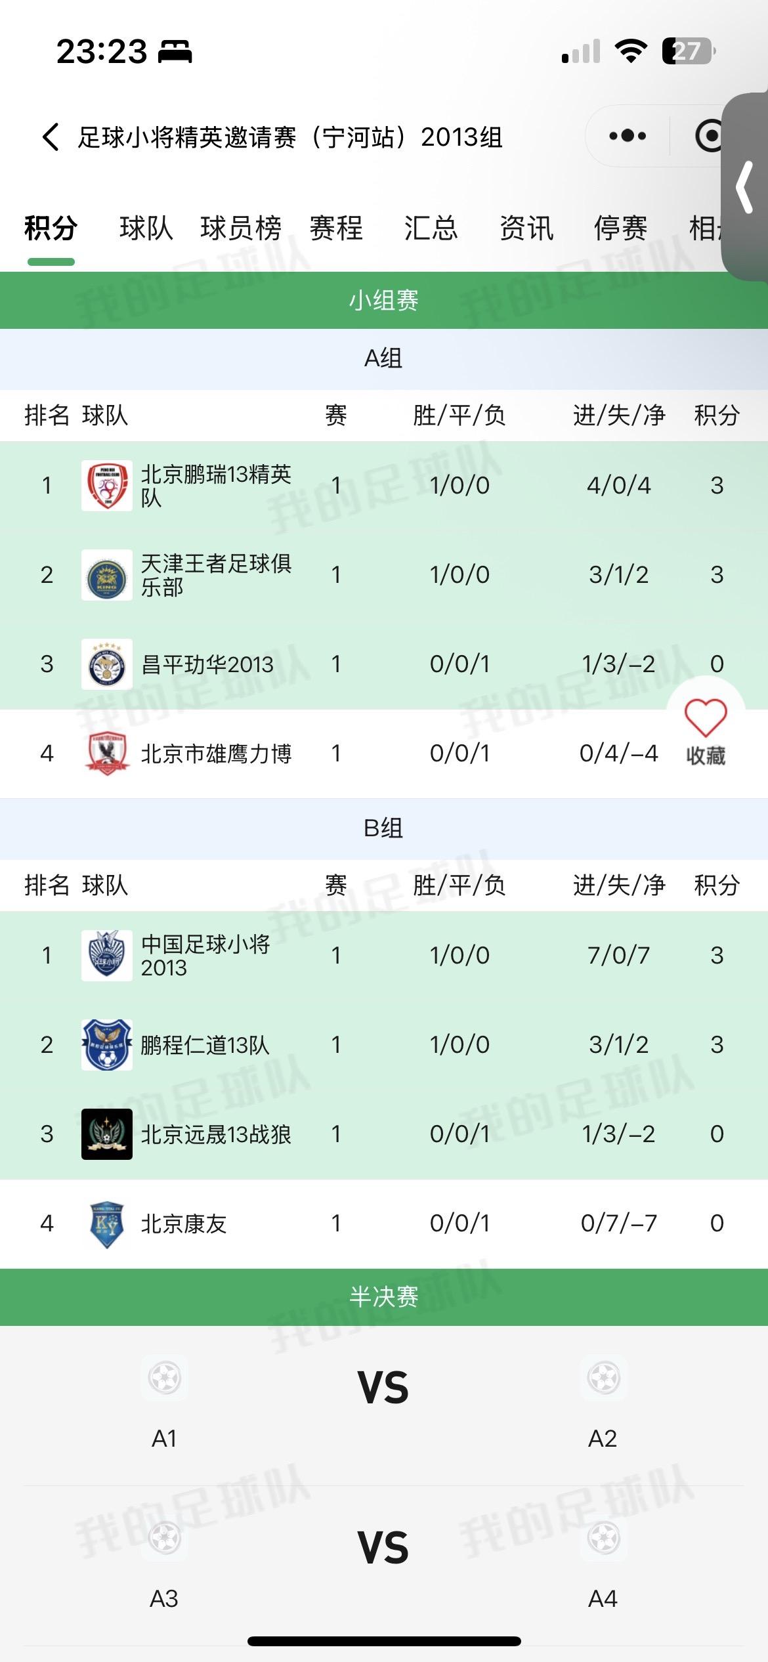Viewport: 768px width, 1662px height.
Task: Open 鹏程仁道13队 team logo
Action: point(107,1045)
